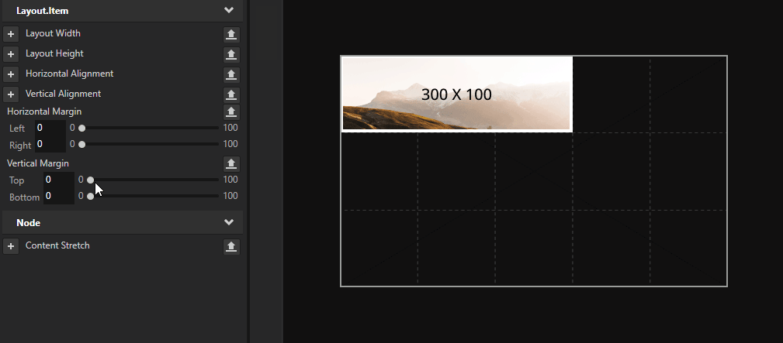
Task: Click upload icon beside Horizontal Alignment
Action: click(231, 74)
